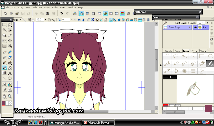Close the Color palette
The height and width of the screenshot is (126, 214).
[x=197, y=17]
